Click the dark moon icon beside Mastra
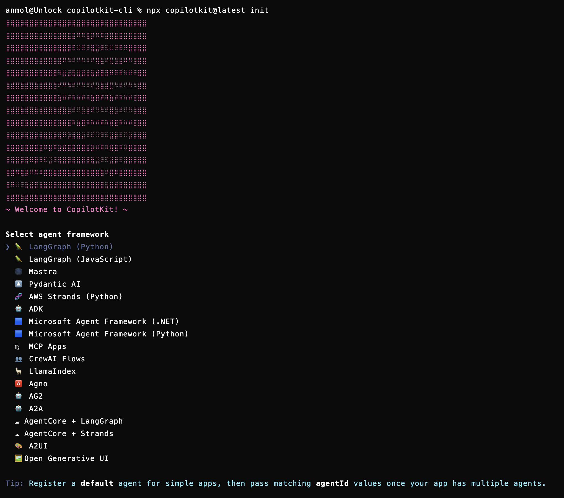The height and width of the screenshot is (498, 564). coord(19,271)
